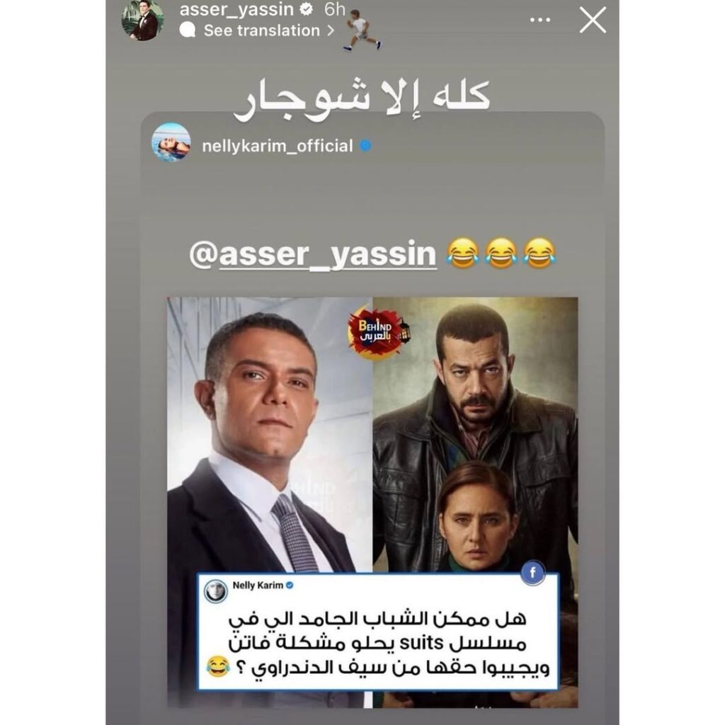
Task: Click blue verified badge beside nellykarim_official
Action: coord(365,146)
